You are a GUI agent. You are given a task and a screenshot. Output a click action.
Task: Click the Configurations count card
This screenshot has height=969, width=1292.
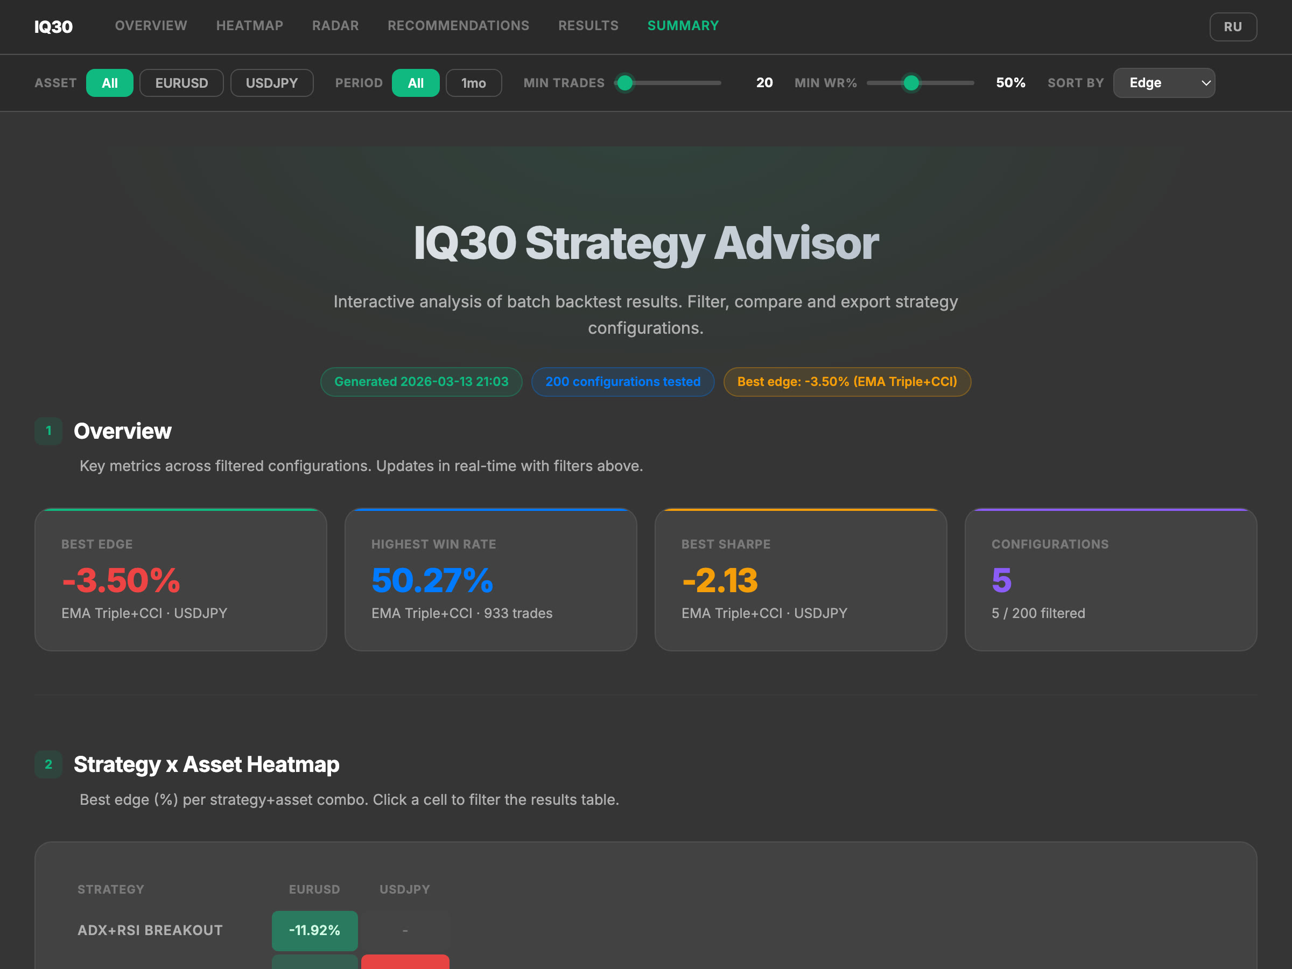click(x=1111, y=579)
